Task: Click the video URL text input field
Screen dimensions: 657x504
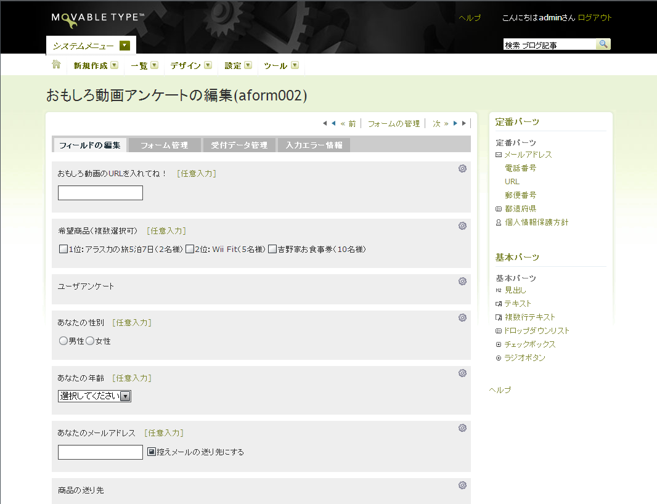Action: click(100, 193)
